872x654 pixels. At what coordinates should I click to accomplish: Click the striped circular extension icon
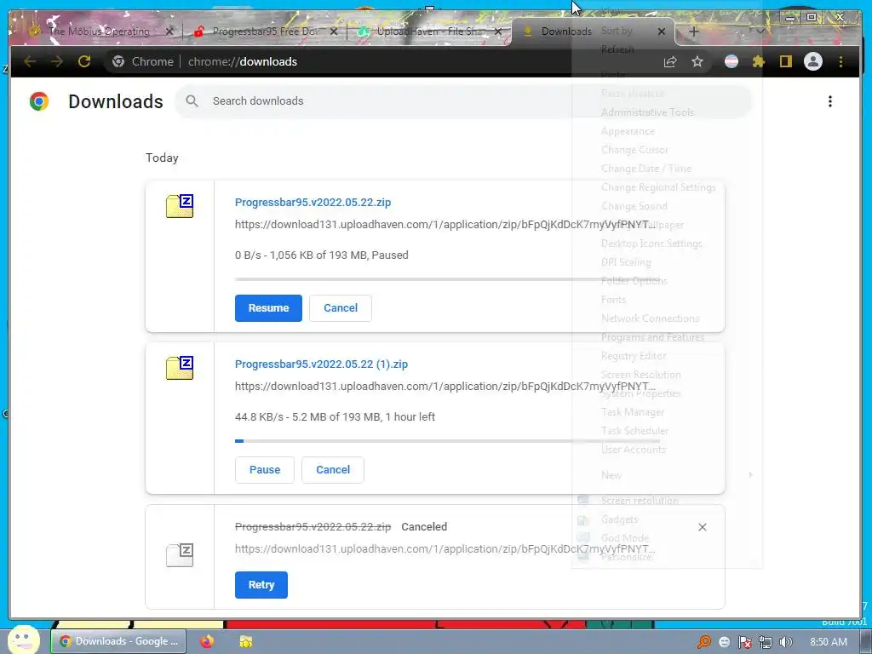[731, 61]
